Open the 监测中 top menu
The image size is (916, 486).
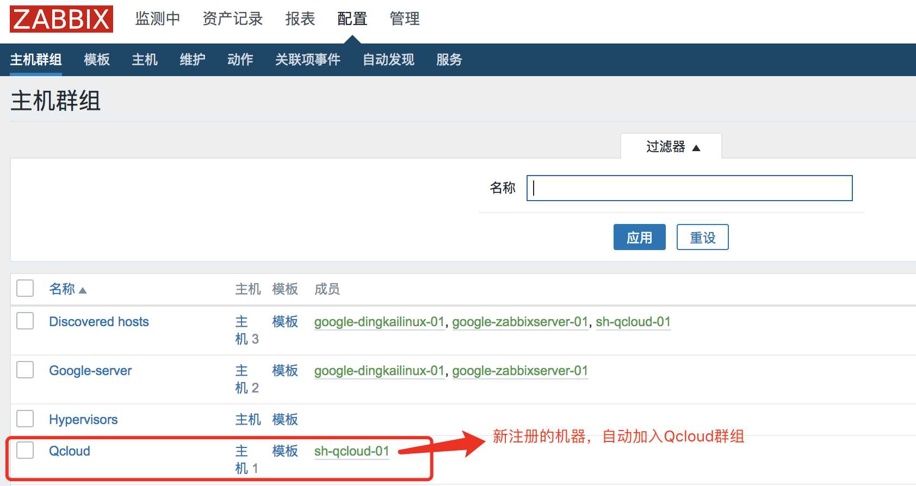click(x=158, y=19)
